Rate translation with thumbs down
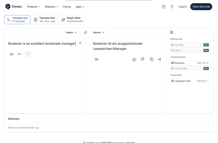 [142, 59]
